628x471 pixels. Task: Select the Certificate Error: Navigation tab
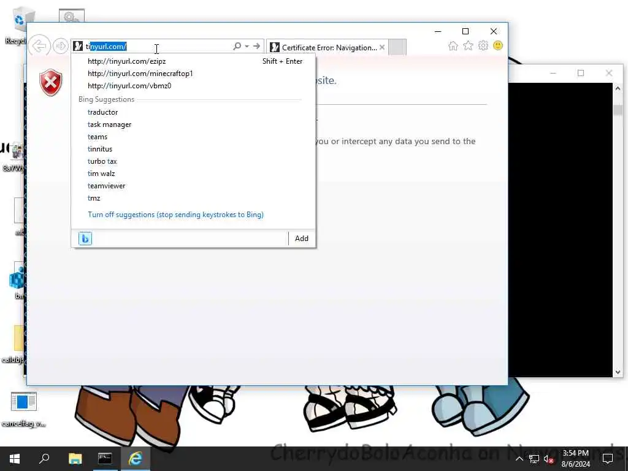pos(326,47)
